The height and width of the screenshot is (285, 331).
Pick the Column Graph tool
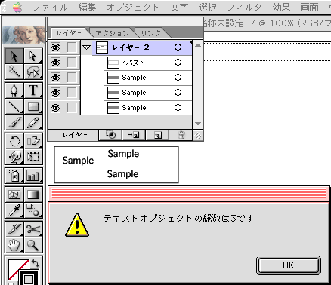pyautogui.click(x=33, y=176)
